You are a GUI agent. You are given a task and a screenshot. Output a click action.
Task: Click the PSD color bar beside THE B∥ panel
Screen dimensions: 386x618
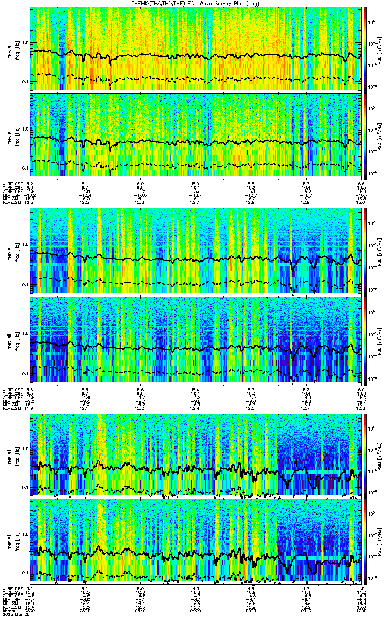[x=365, y=540]
